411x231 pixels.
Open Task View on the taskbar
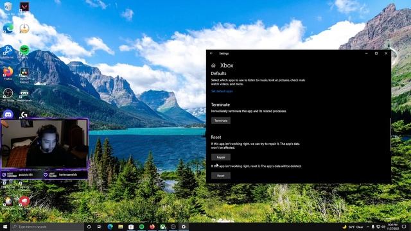pos(100,227)
